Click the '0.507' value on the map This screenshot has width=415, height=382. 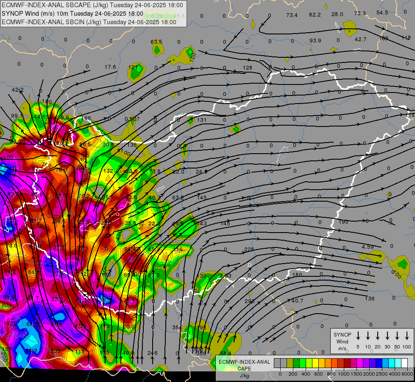[x=132, y=119]
